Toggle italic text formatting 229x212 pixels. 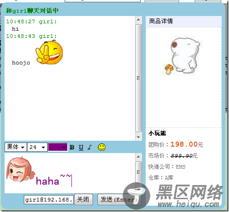coord(90,147)
